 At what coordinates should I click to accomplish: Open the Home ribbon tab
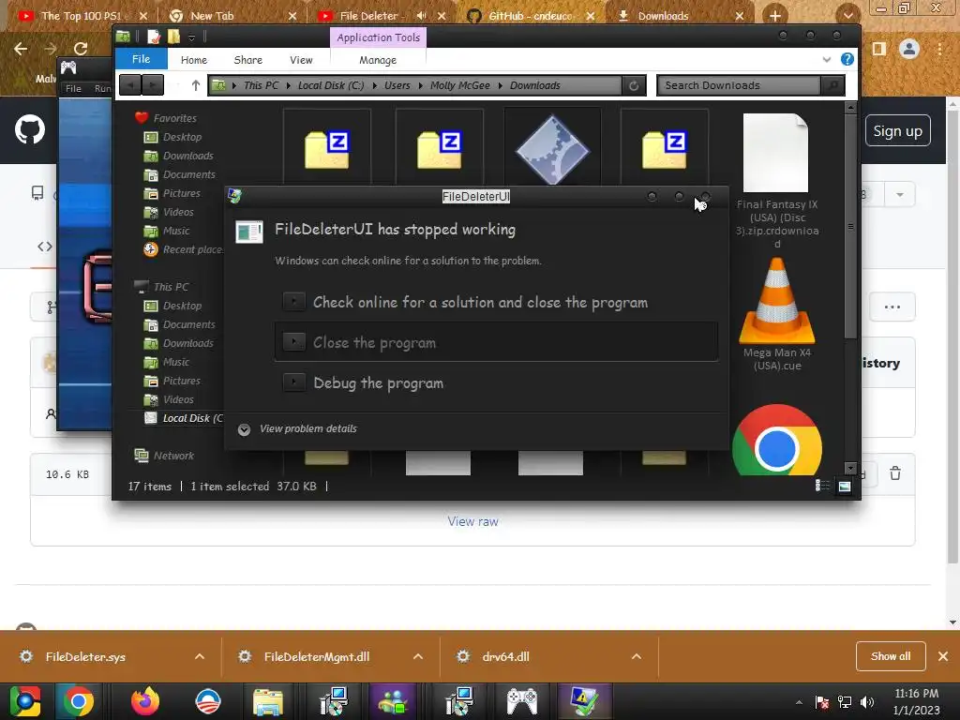coord(193,60)
